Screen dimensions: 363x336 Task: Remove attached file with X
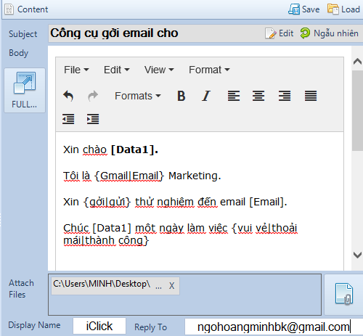171,286
